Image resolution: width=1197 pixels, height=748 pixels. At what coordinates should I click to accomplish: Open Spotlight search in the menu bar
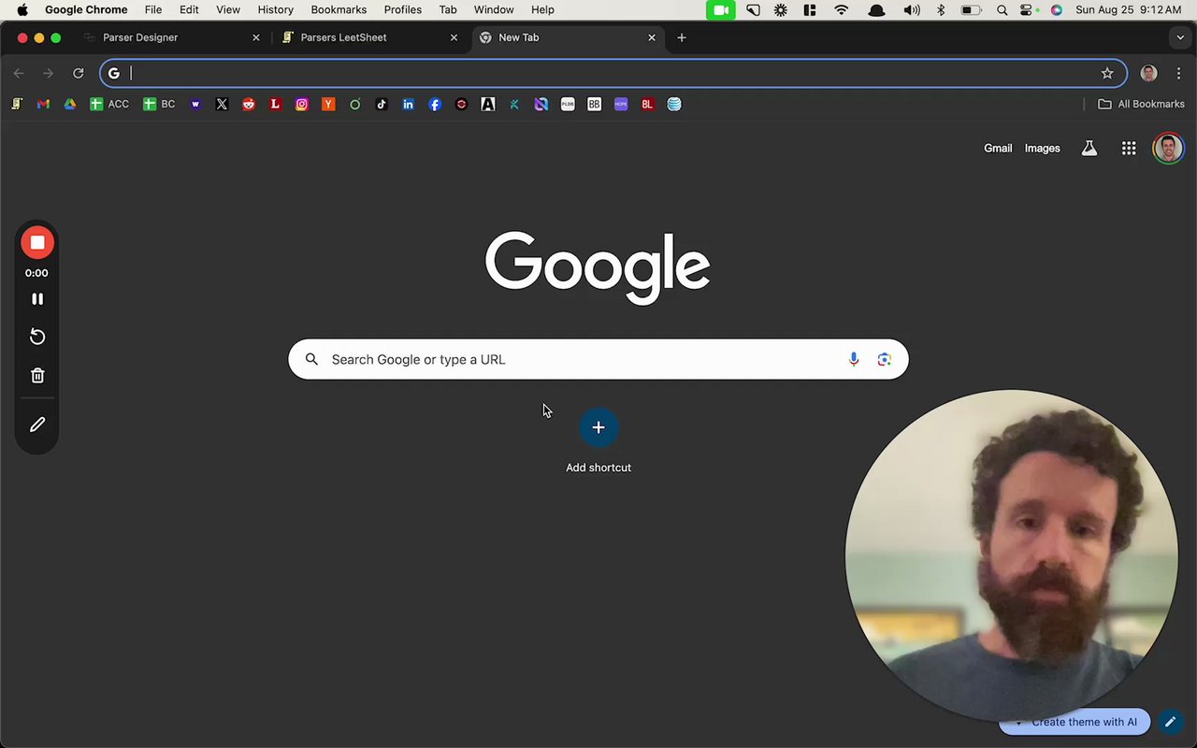[1002, 9]
